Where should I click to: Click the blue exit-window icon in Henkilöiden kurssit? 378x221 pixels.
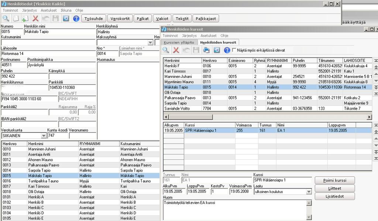(x=217, y=50)
